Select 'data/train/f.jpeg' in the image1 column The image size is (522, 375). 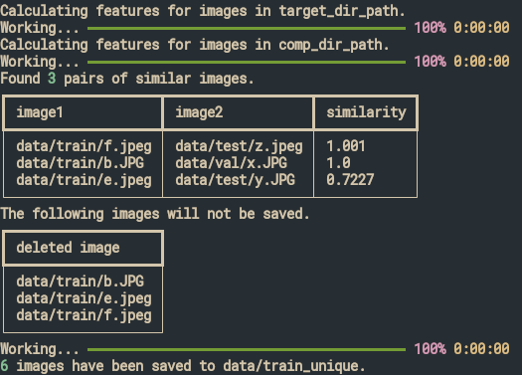pos(84,146)
